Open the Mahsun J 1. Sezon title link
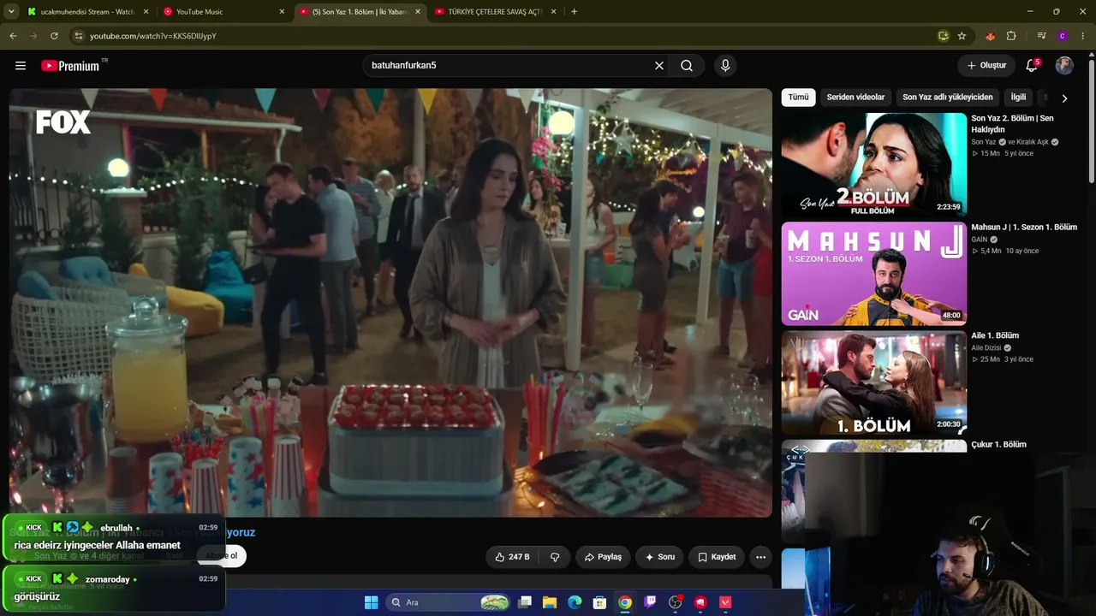The height and width of the screenshot is (616, 1096). pos(1024,228)
